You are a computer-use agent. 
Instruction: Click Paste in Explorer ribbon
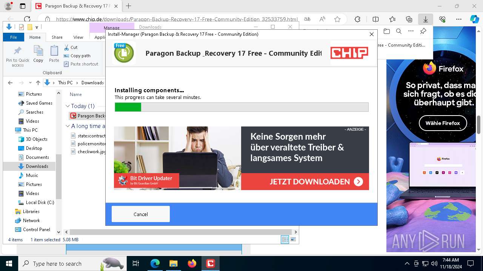click(54, 54)
